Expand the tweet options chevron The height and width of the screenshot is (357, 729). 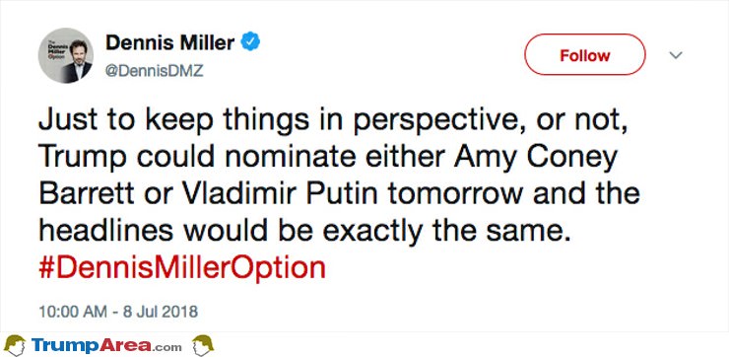[x=676, y=55]
